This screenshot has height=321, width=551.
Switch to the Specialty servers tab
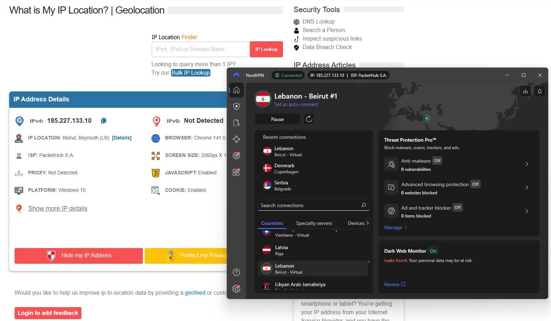pyautogui.click(x=314, y=223)
